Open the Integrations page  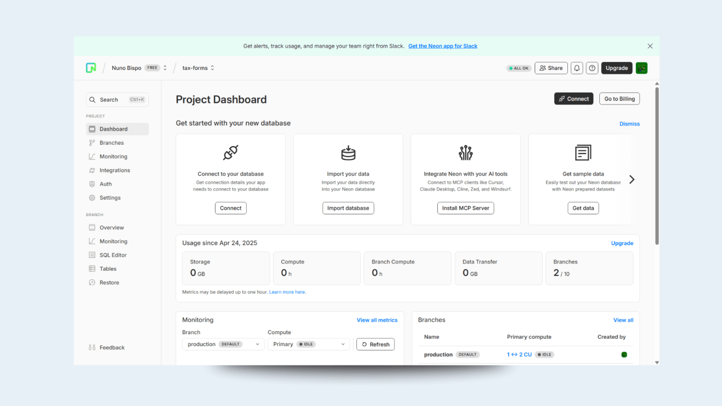[x=115, y=170]
